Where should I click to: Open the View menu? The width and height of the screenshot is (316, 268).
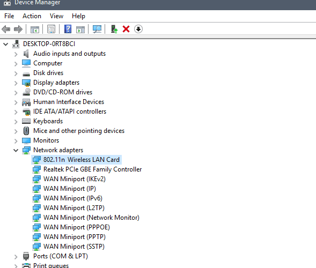[57, 16]
